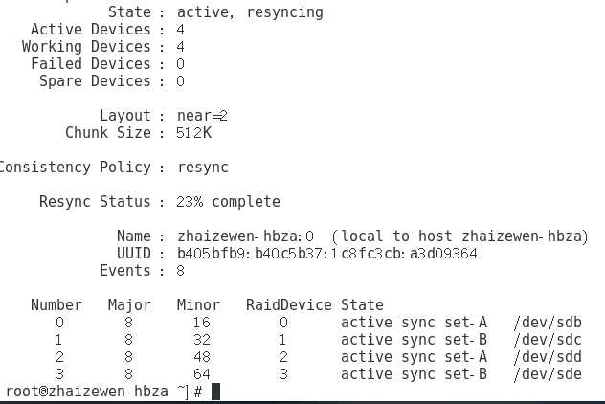
Task: Click the /dev/sde device path
Action: [x=547, y=374]
